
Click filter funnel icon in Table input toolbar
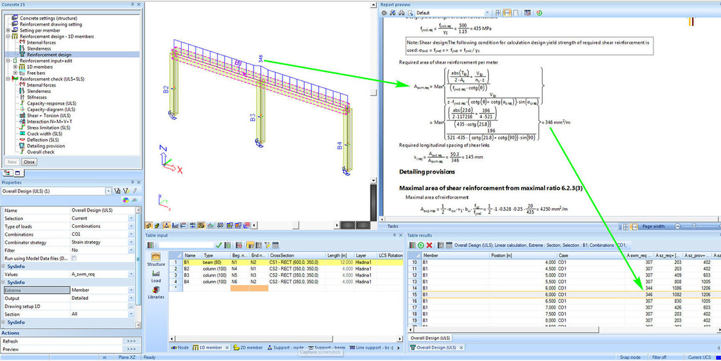tap(267, 245)
